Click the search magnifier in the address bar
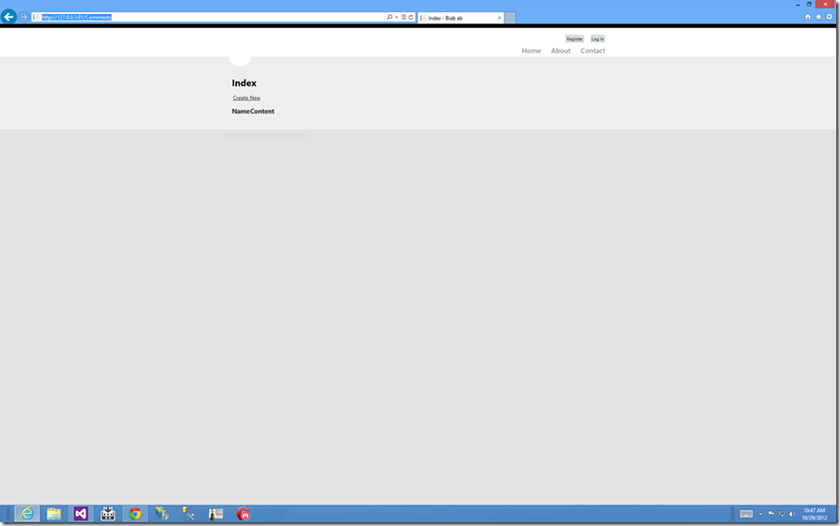Screen dimensions: 840x526 389,17
